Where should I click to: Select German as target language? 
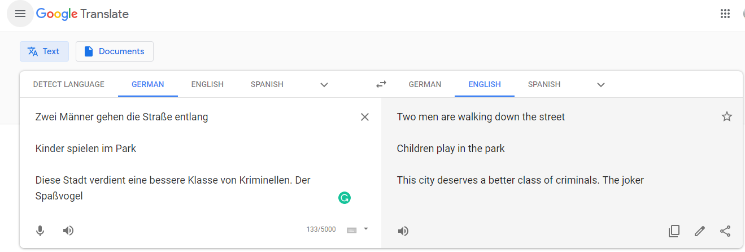(x=425, y=84)
